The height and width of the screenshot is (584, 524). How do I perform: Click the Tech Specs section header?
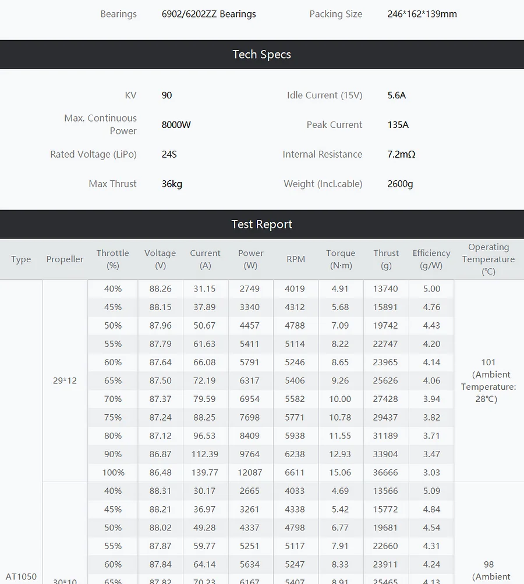261,55
